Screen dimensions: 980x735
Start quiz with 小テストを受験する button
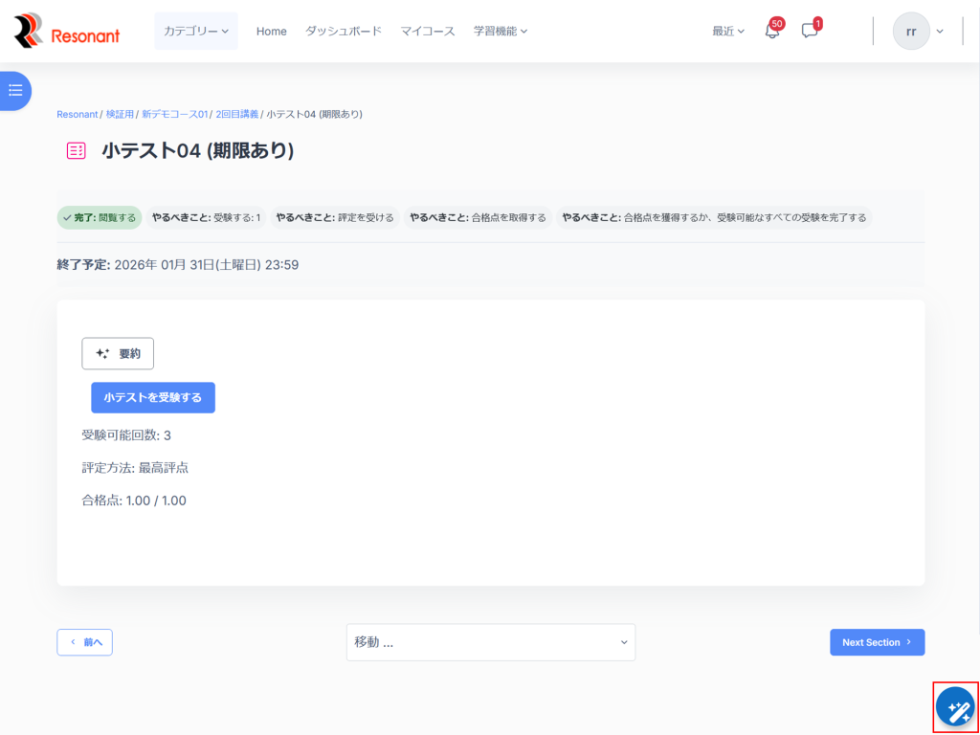[153, 397]
